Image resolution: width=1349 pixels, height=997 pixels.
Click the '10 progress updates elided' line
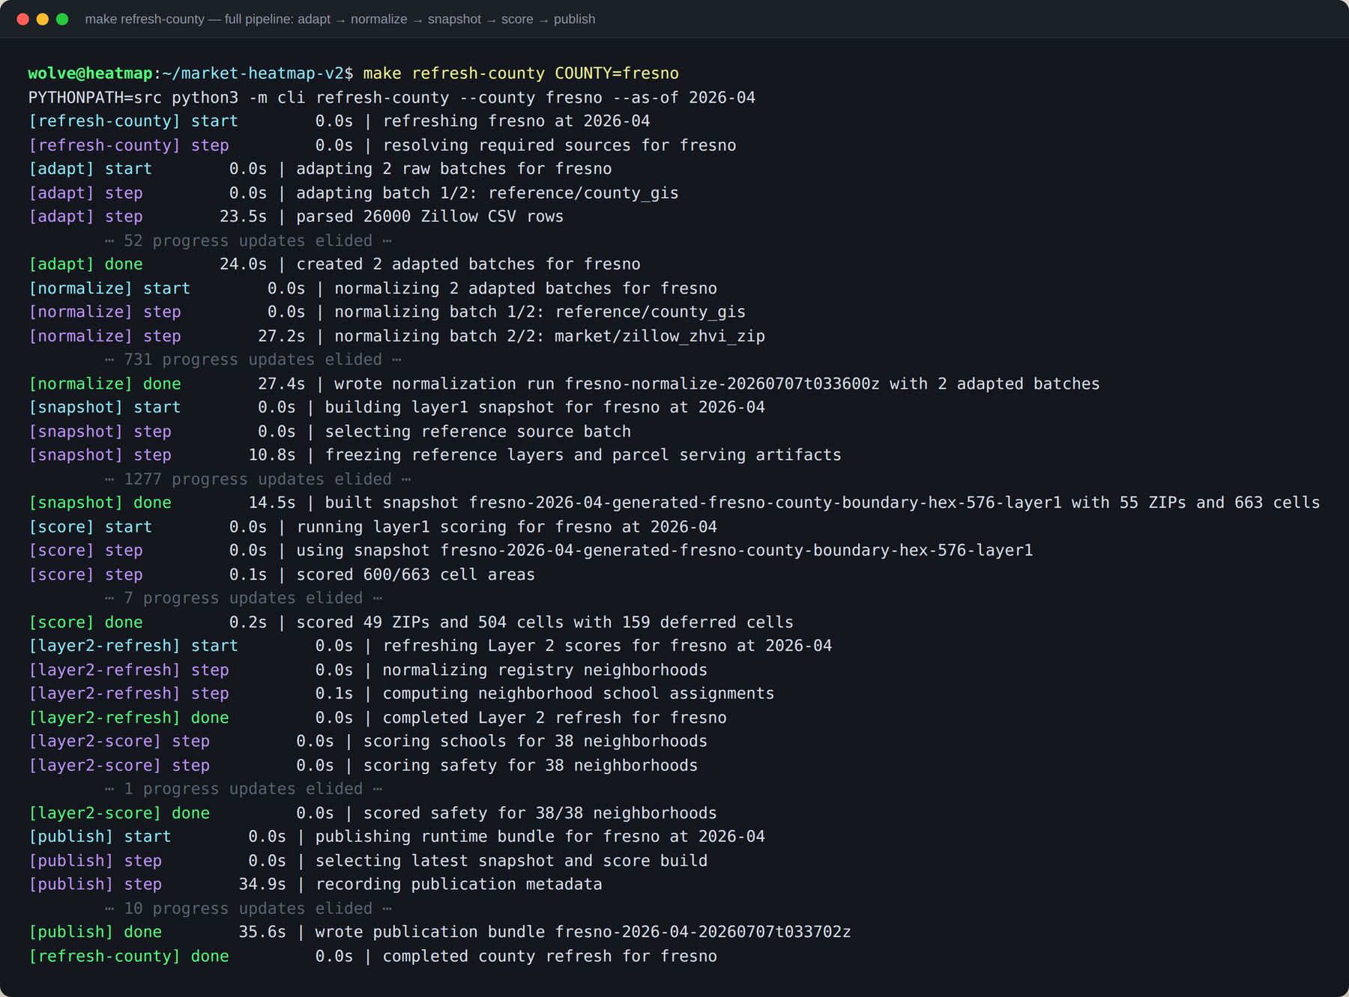248,908
